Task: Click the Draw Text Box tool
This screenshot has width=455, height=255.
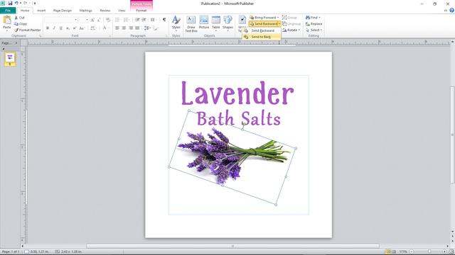Action: (191, 23)
